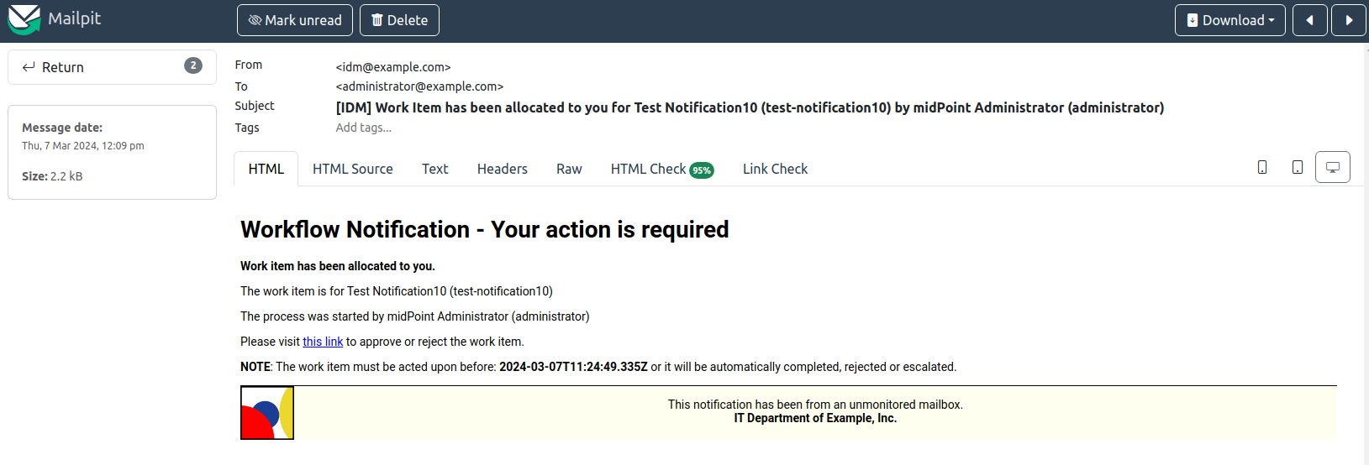Switch to tablet preview size
This screenshot has height=465, width=1369.
coord(1297,167)
